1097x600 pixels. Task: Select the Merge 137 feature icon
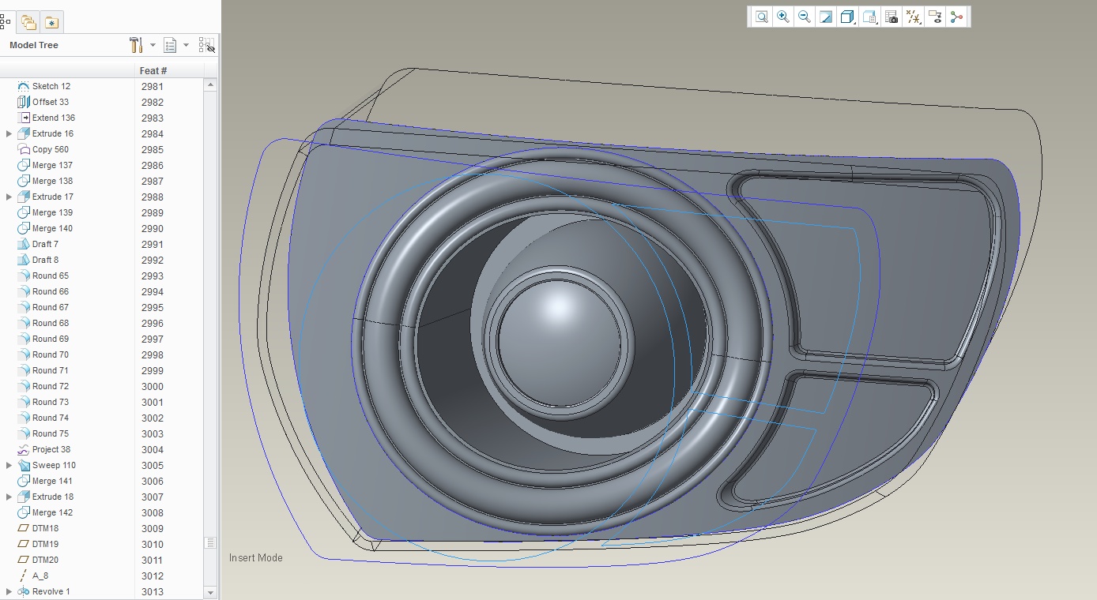(x=23, y=165)
